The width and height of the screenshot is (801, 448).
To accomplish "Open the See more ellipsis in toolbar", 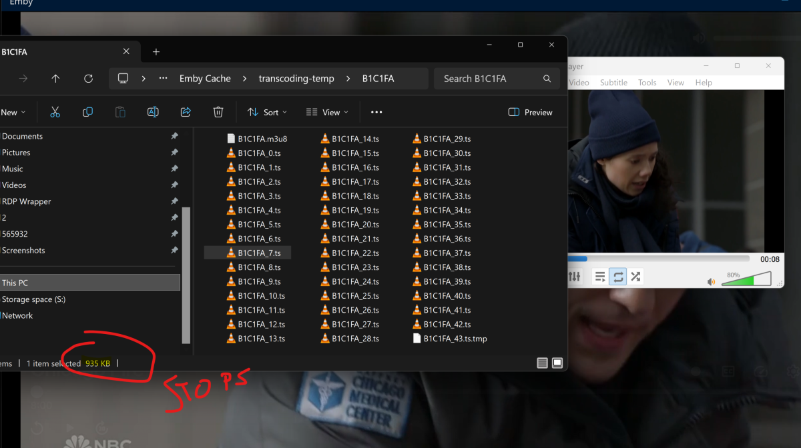I will click(376, 112).
